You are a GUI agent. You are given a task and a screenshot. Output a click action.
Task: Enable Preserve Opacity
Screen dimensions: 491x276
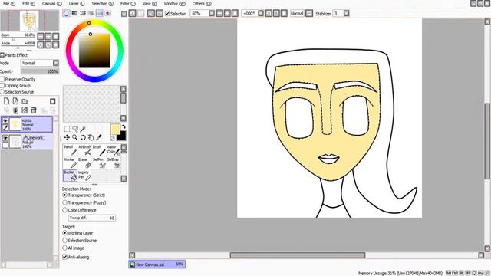click(2, 79)
